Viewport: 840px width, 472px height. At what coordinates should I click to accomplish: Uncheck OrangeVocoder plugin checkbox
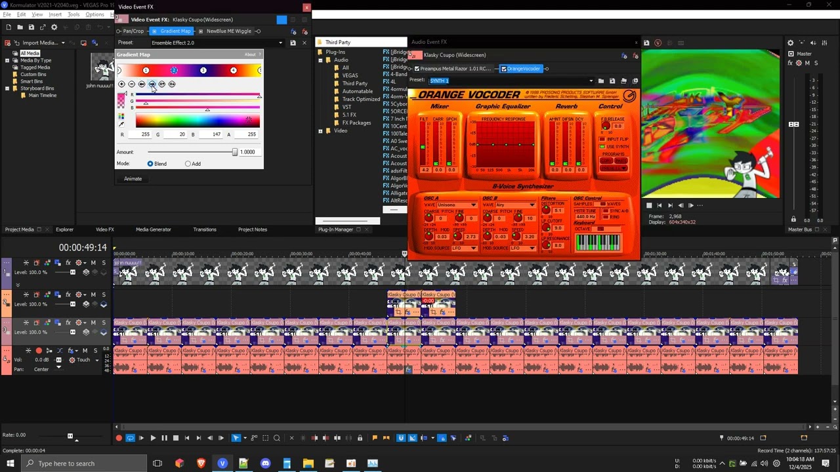pos(504,69)
